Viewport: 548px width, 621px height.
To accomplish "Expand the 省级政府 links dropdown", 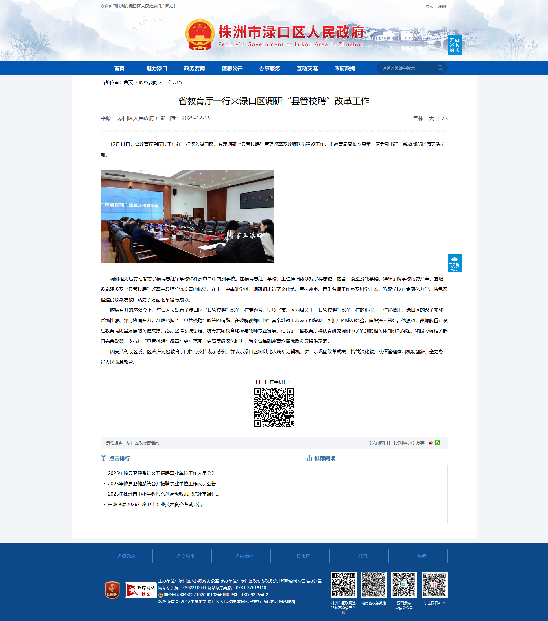I will (126, 556).
